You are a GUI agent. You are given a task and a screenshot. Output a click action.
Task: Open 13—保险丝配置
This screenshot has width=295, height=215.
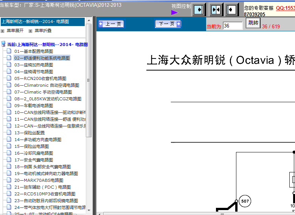(29, 133)
